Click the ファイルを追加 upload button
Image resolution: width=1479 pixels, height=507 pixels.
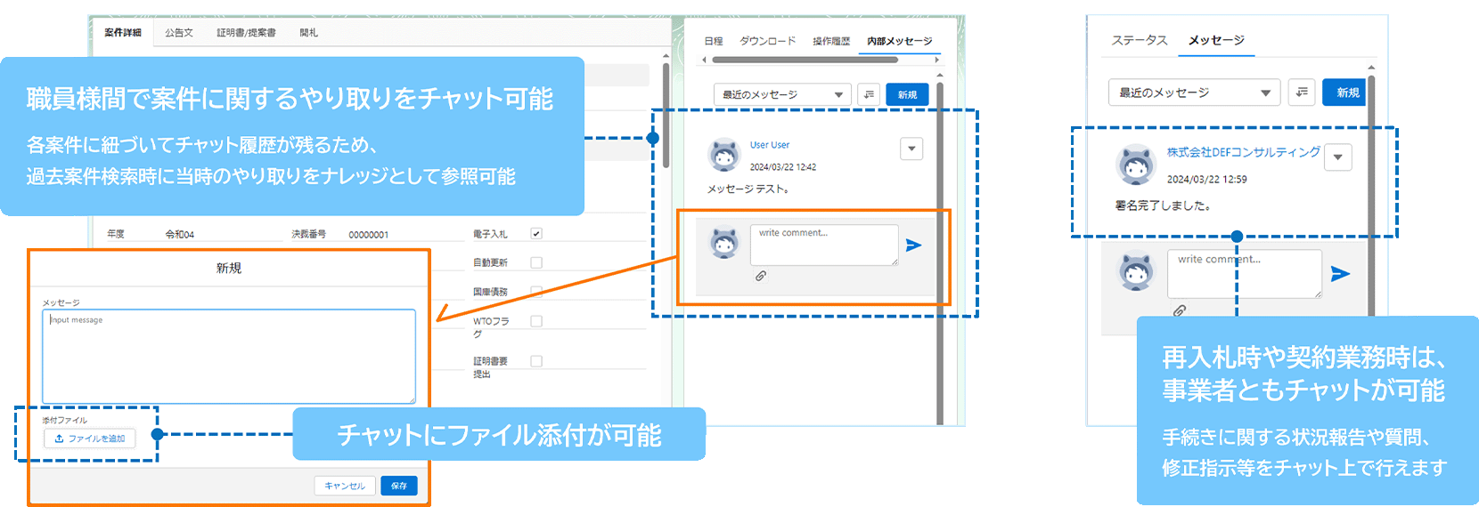tap(90, 439)
